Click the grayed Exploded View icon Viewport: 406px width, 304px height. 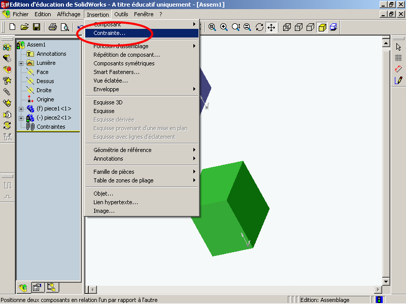point(8,137)
